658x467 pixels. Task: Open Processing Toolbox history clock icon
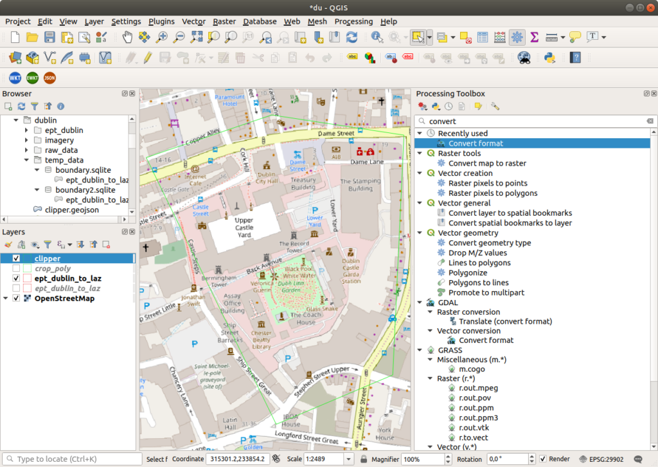coord(449,107)
